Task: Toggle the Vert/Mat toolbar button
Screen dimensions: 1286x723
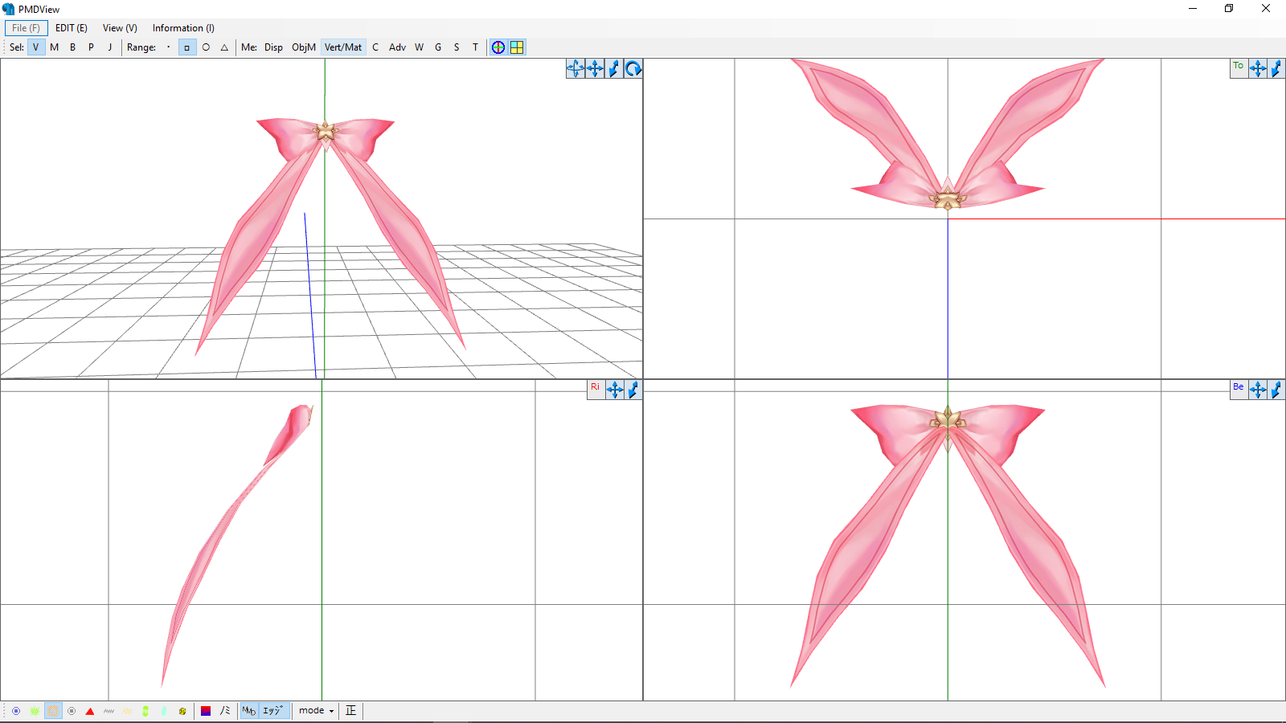Action: (343, 47)
